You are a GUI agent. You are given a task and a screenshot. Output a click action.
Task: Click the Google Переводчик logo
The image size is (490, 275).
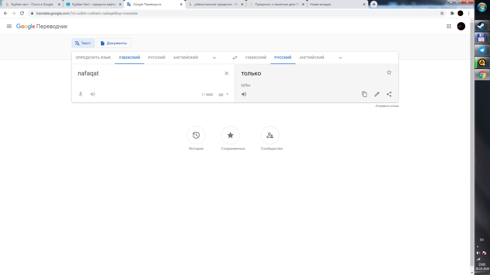(x=42, y=26)
